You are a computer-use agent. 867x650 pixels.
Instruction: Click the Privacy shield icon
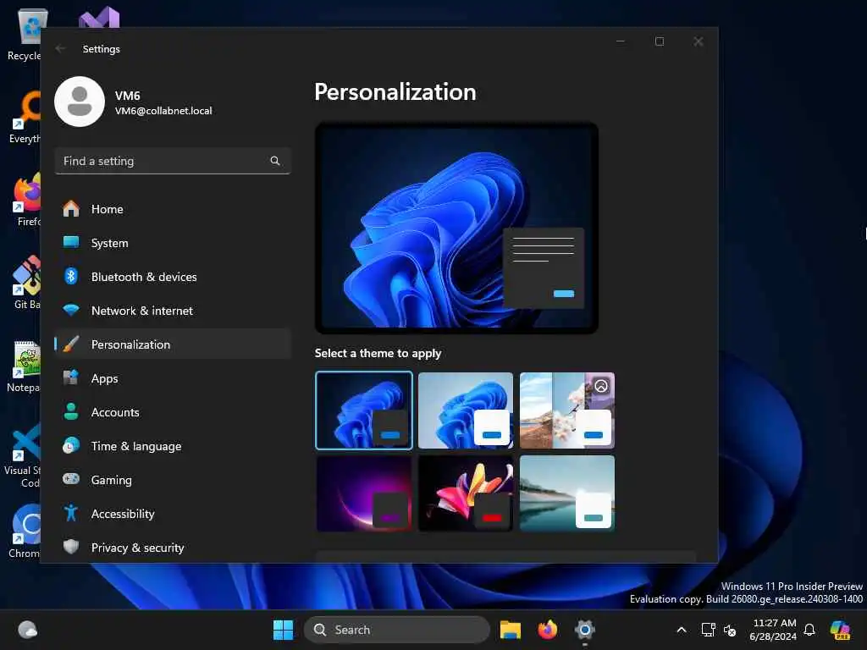[71, 547]
